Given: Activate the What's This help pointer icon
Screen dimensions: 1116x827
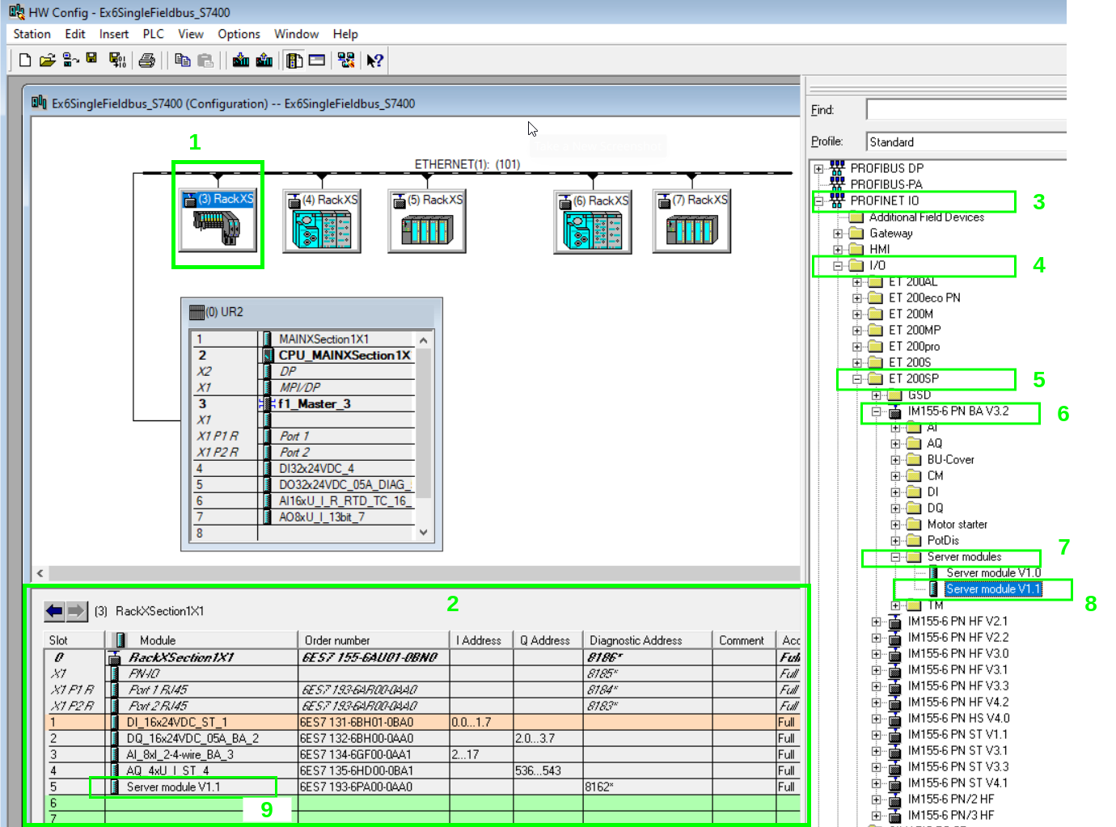Looking at the screenshot, I should 373,59.
